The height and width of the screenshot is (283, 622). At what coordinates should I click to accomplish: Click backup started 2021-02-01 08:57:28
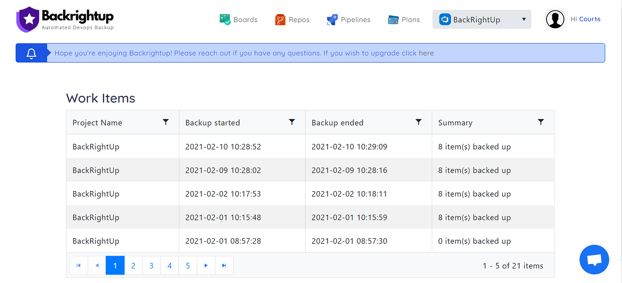[223, 241]
